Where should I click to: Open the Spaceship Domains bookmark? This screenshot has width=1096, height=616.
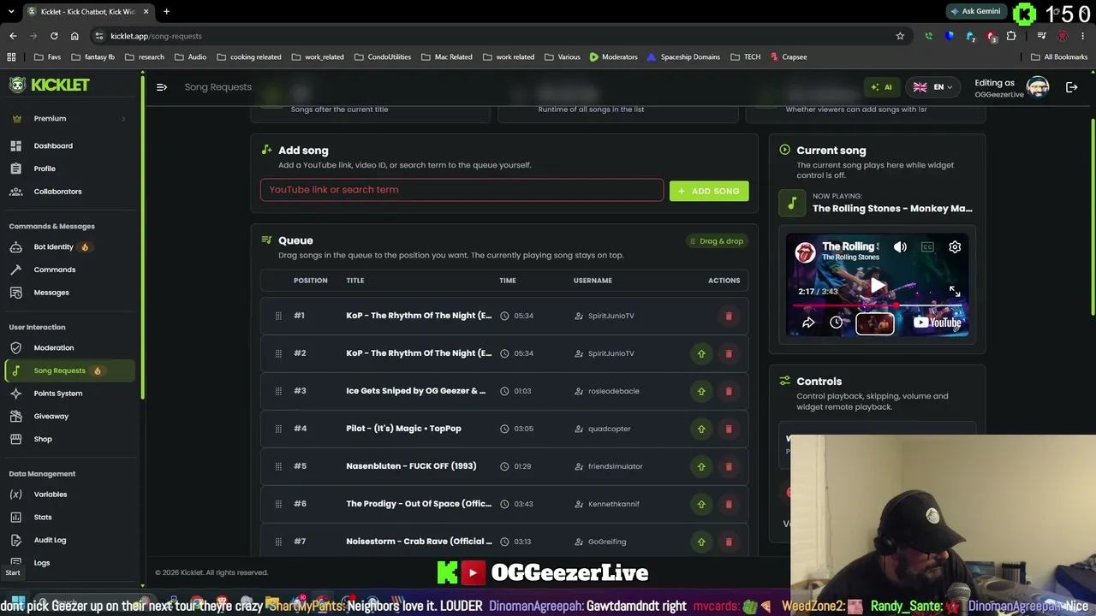point(683,57)
